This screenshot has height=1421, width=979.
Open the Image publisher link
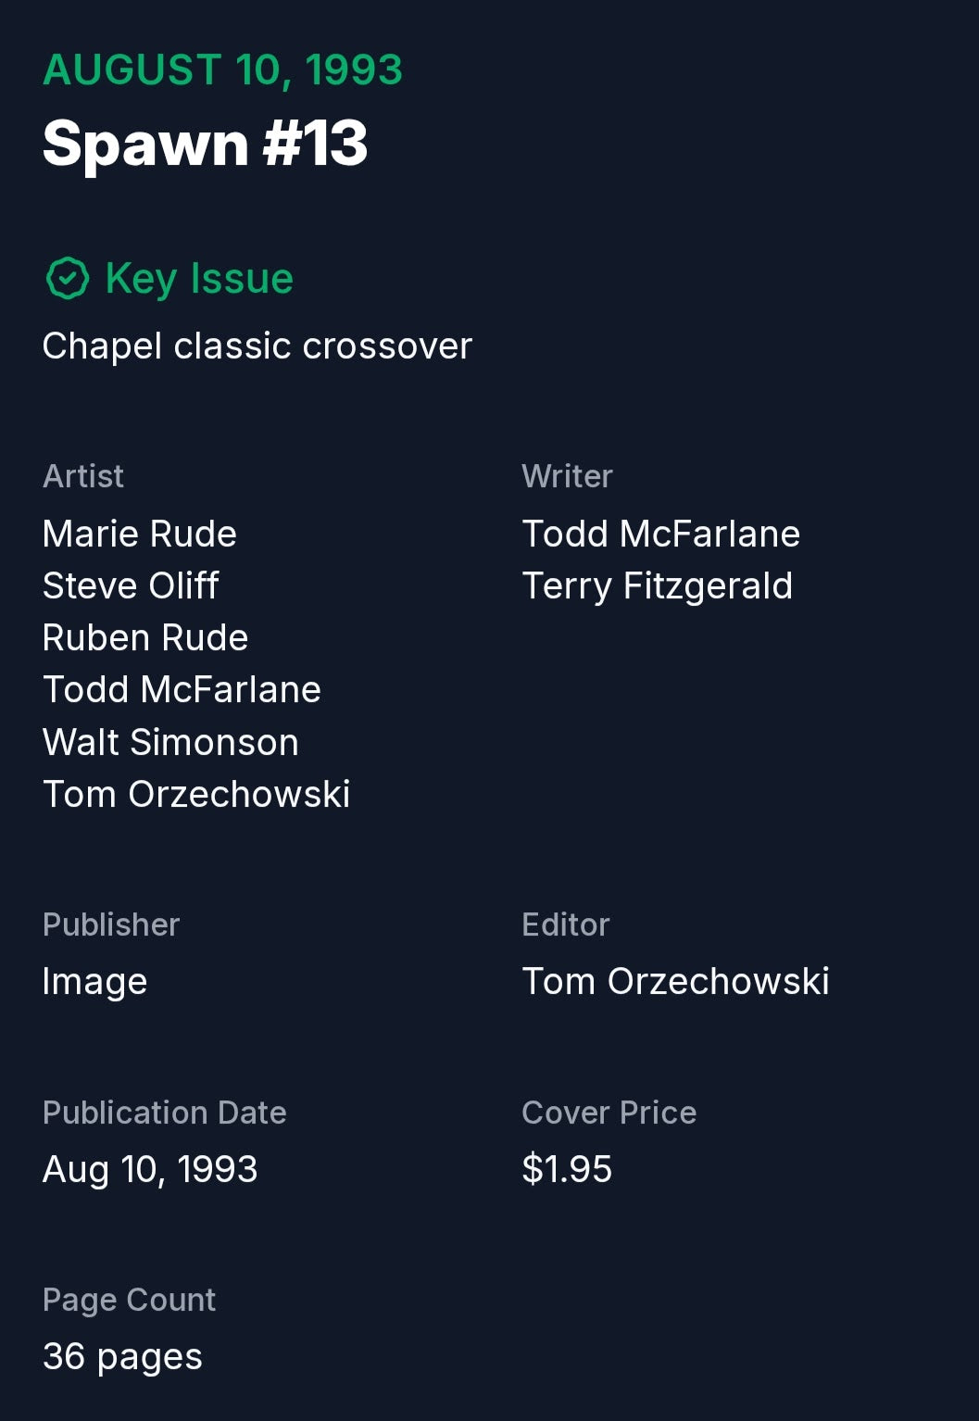[x=94, y=982]
